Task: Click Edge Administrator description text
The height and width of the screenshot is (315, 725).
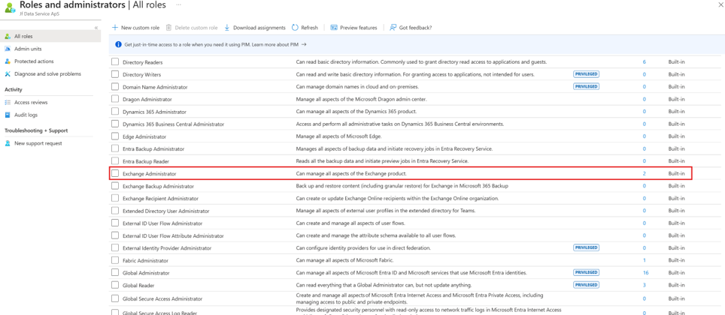Action: click(339, 136)
